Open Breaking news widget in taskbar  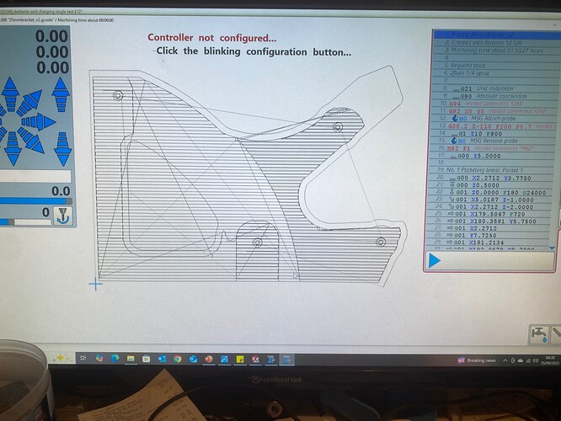click(478, 360)
